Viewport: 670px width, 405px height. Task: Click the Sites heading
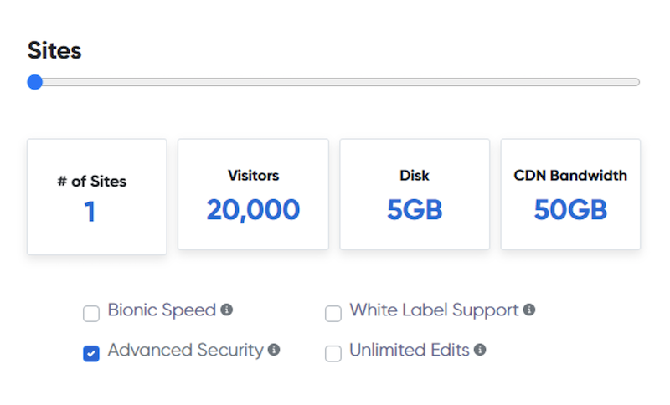(54, 50)
